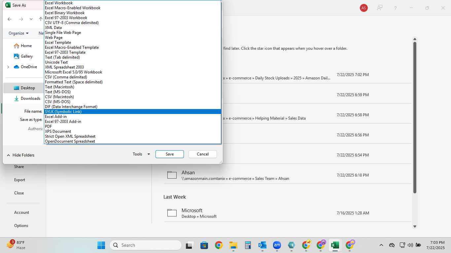This screenshot has height=253, width=451.
Task: Open Outlook from taskbar
Action: [x=262, y=245]
